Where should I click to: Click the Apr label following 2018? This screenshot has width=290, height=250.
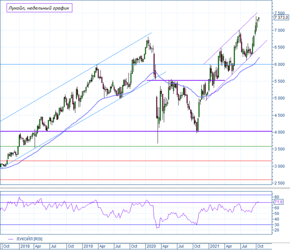(x=38, y=246)
